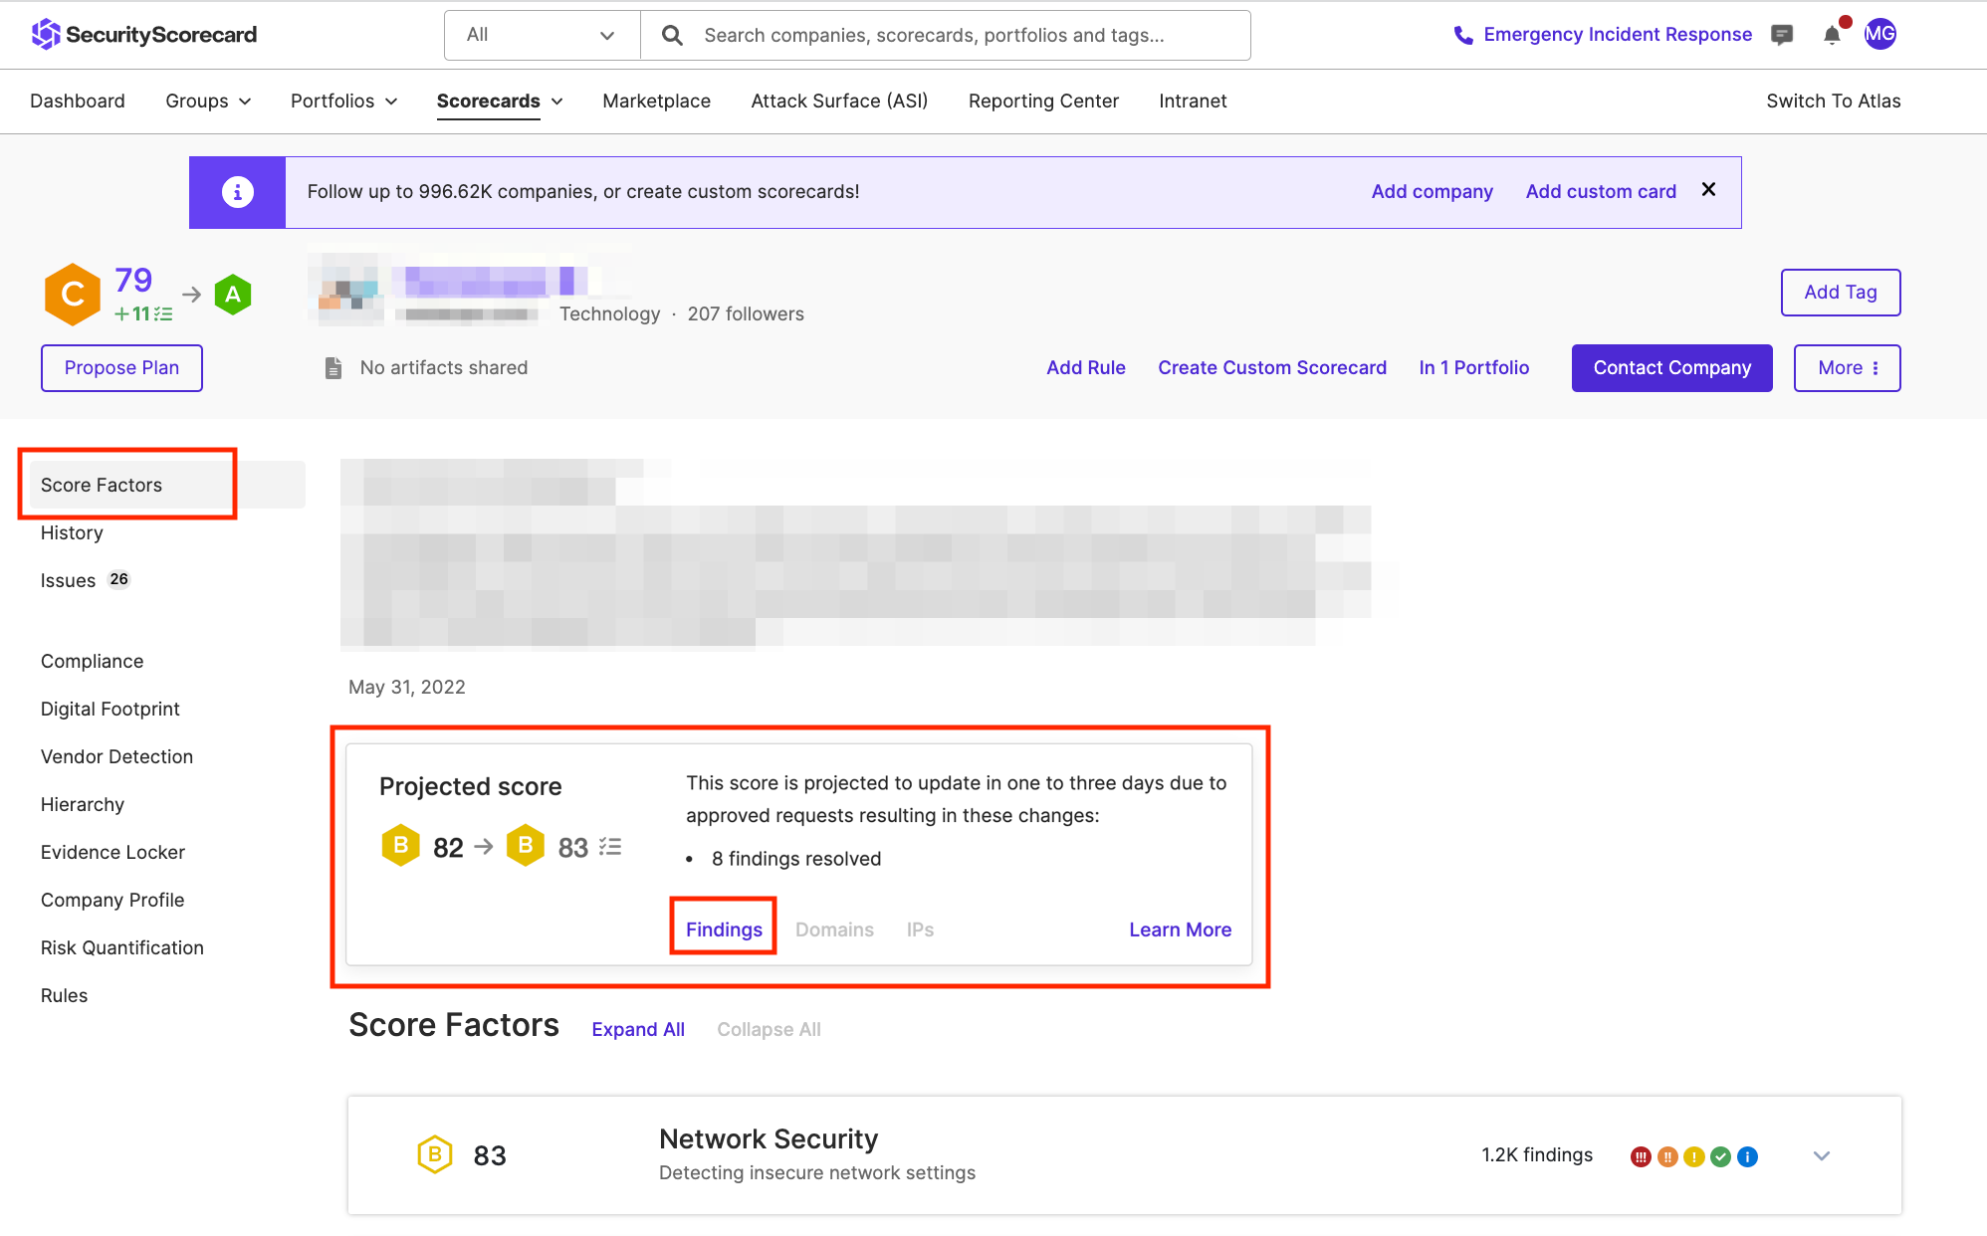Expand the Network Security factor row

(x=1822, y=1155)
